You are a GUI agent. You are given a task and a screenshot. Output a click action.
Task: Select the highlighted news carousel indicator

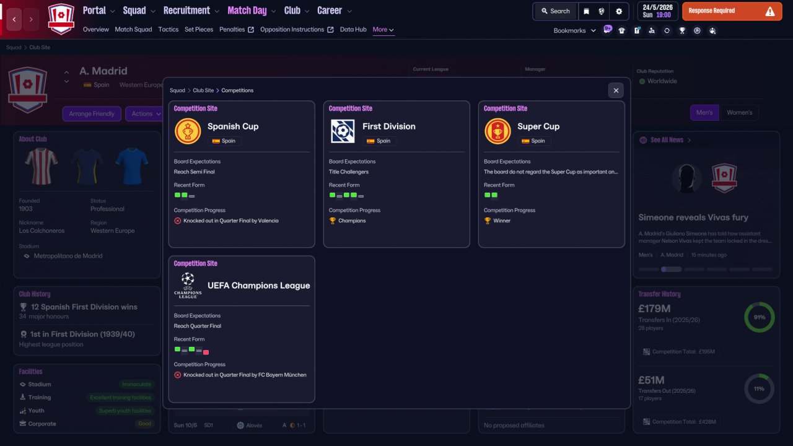[672, 269]
